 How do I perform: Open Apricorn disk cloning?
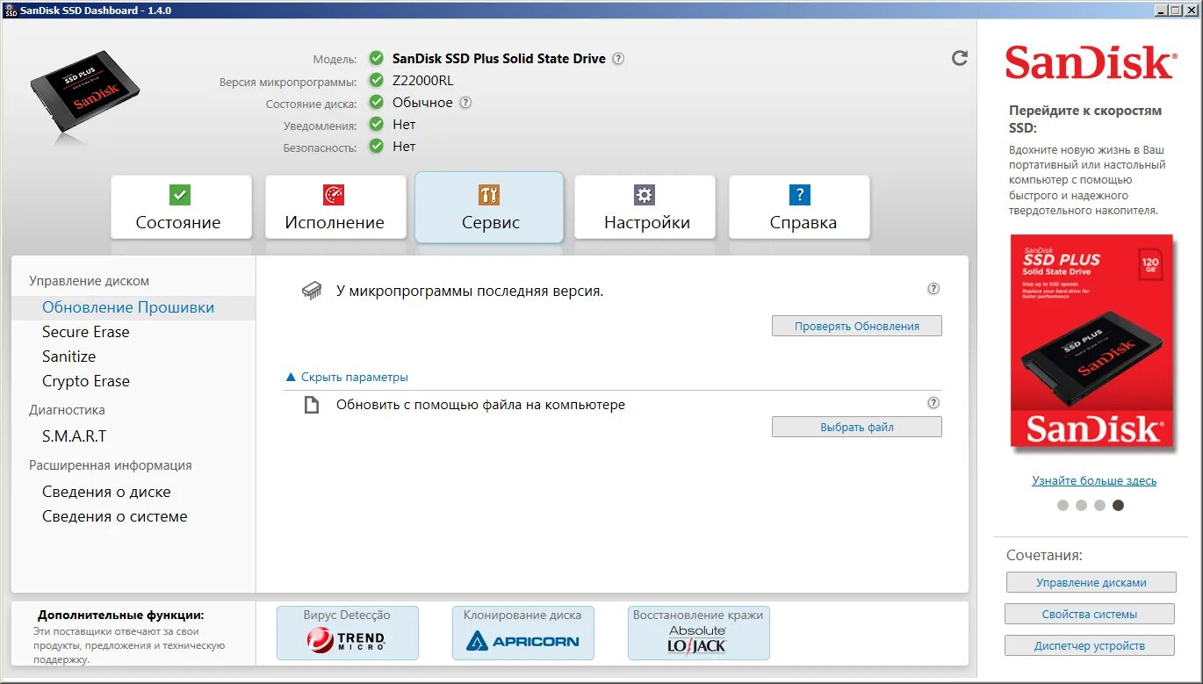click(x=522, y=633)
